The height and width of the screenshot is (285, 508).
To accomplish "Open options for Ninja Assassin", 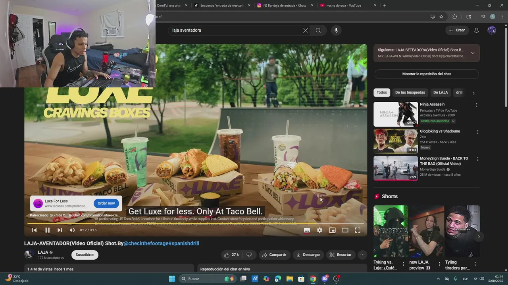I will click(477, 105).
